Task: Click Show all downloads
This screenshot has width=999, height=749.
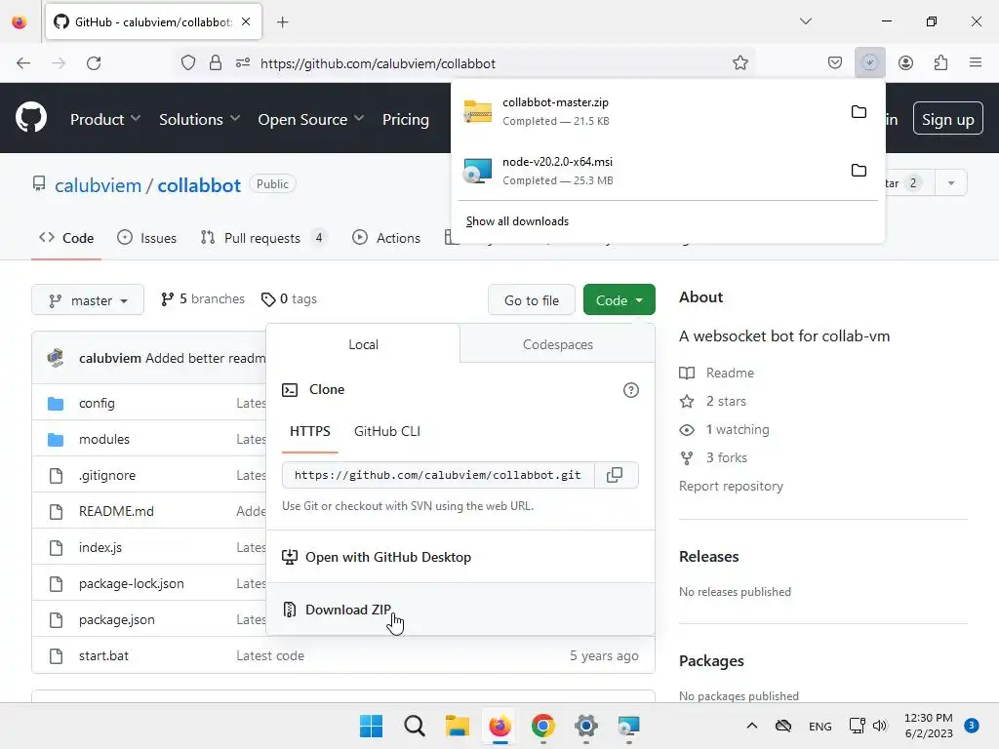Action: tap(517, 221)
